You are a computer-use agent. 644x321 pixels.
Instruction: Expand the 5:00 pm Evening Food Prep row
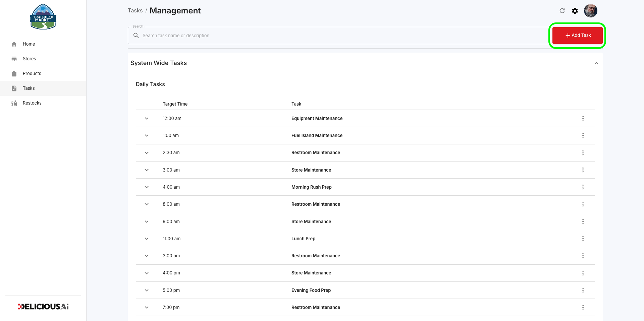pos(147,290)
